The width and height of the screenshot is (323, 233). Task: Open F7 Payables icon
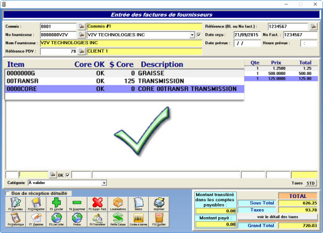[36, 220]
